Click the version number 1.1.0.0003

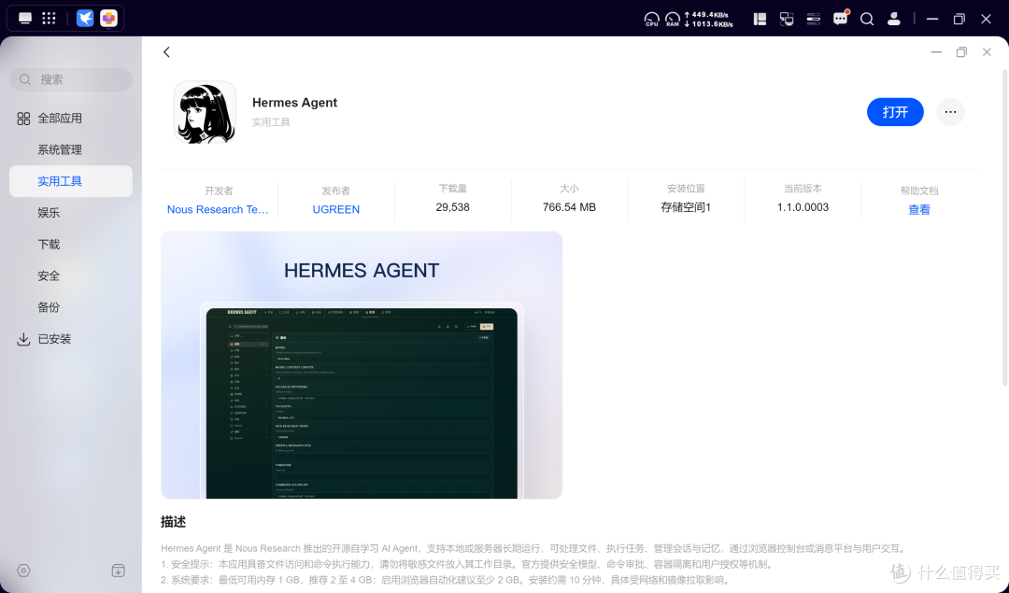[x=803, y=207]
